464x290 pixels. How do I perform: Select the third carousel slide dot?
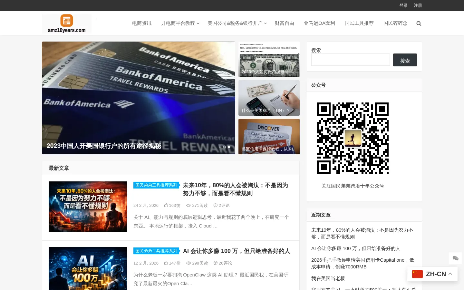click(229, 147)
